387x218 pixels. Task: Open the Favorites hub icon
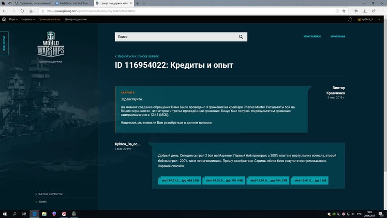point(356,11)
